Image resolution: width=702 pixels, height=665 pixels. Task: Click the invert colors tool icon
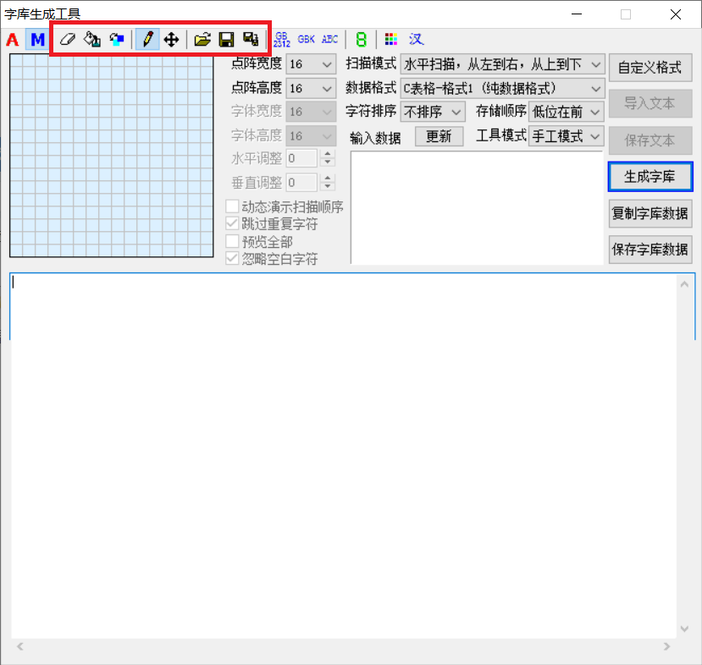(x=116, y=40)
